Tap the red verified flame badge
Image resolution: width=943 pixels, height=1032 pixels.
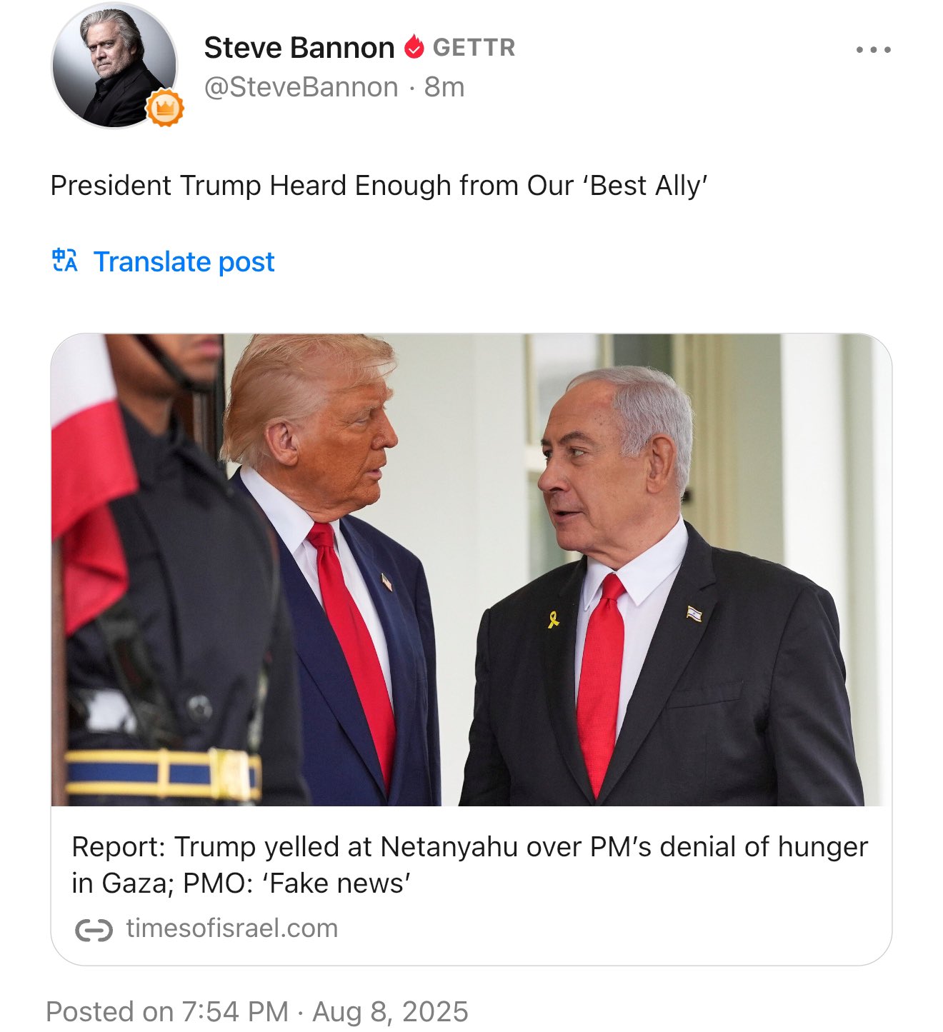(x=414, y=47)
